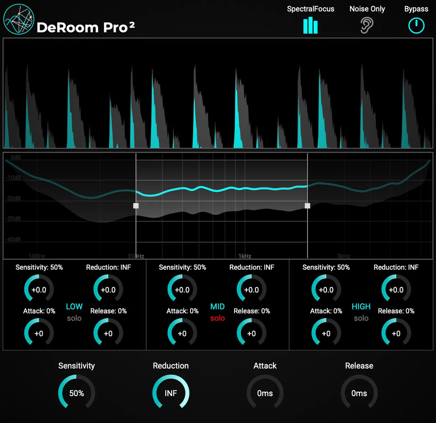Viewport: 436px width, 423px height.
Task: Click the MID band Release knob
Action: (x=251, y=333)
